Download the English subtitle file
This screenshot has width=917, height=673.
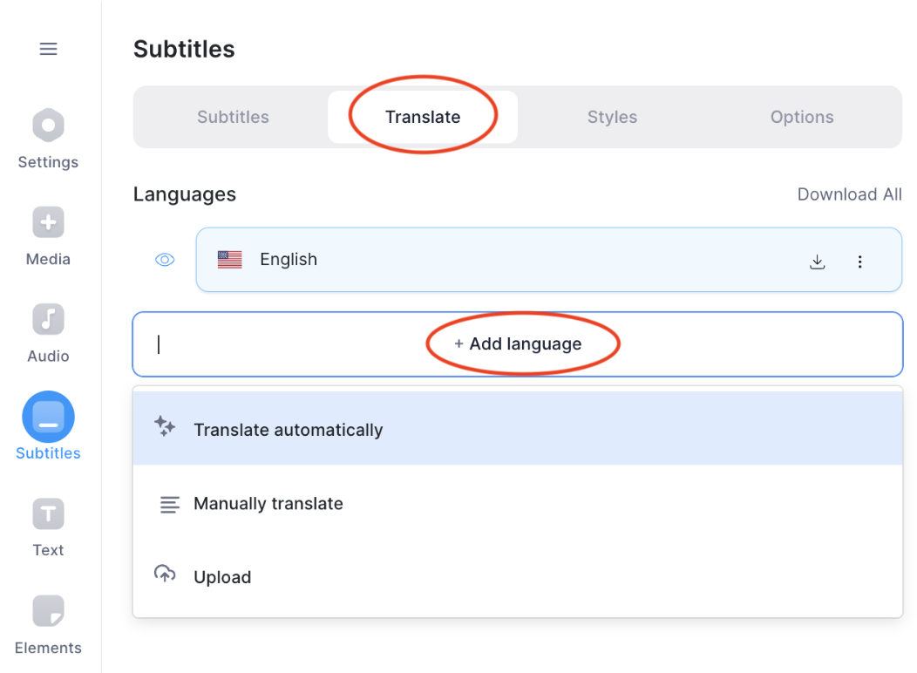[x=817, y=262]
